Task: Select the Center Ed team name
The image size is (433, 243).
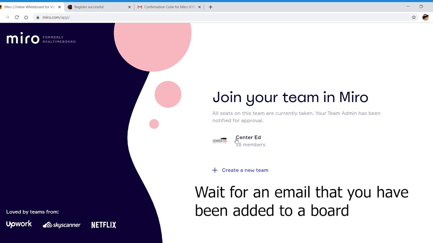Action: [x=248, y=137]
